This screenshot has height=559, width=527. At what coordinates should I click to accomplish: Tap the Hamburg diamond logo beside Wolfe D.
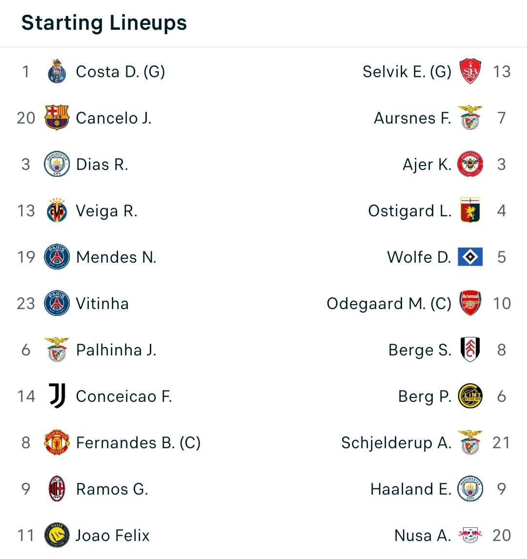point(470,257)
